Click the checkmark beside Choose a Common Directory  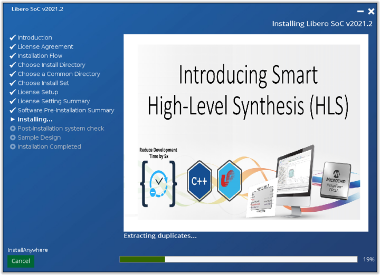pyautogui.click(x=13, y=74)
